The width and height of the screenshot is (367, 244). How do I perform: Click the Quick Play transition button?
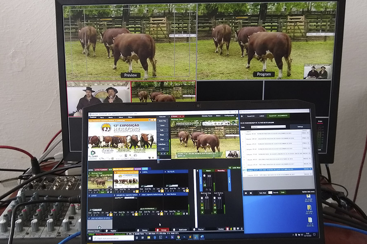tap(162, 120)
